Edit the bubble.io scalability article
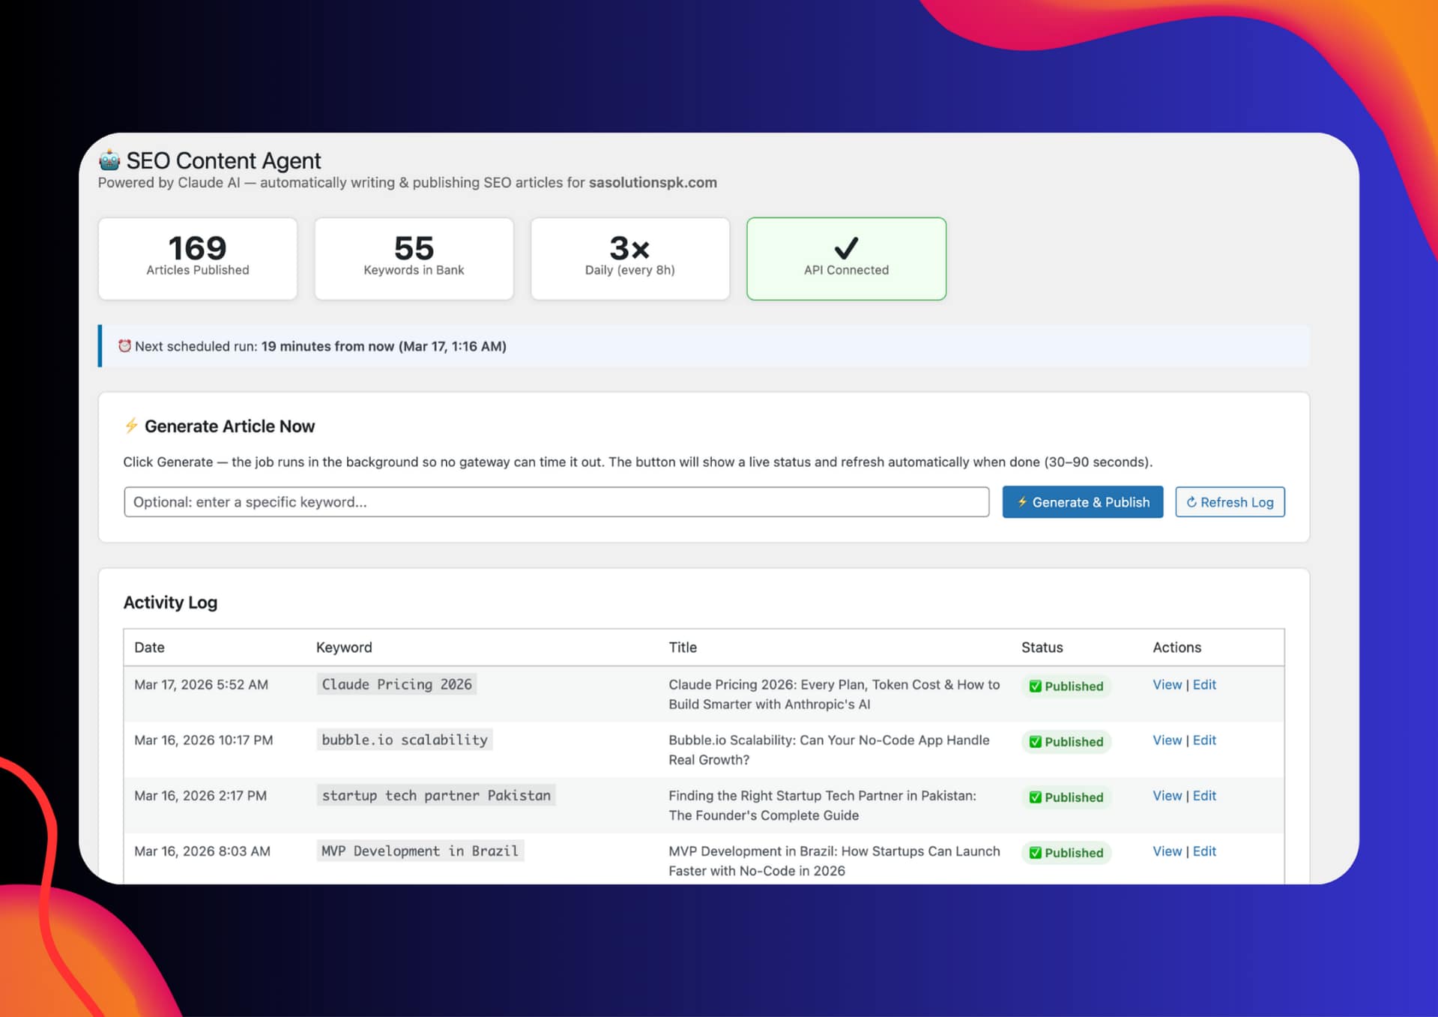The width and height of the screenshot is (1438, 1017). (1204, 740)
